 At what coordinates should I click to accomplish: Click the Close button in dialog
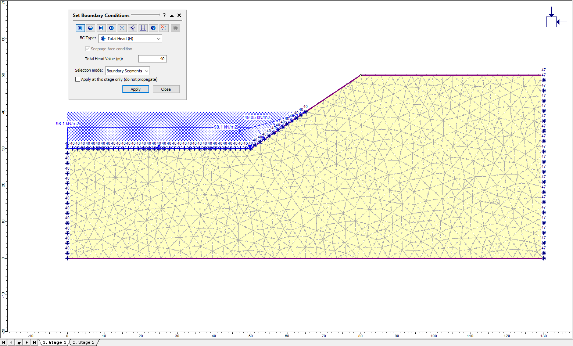pos(166,89)
